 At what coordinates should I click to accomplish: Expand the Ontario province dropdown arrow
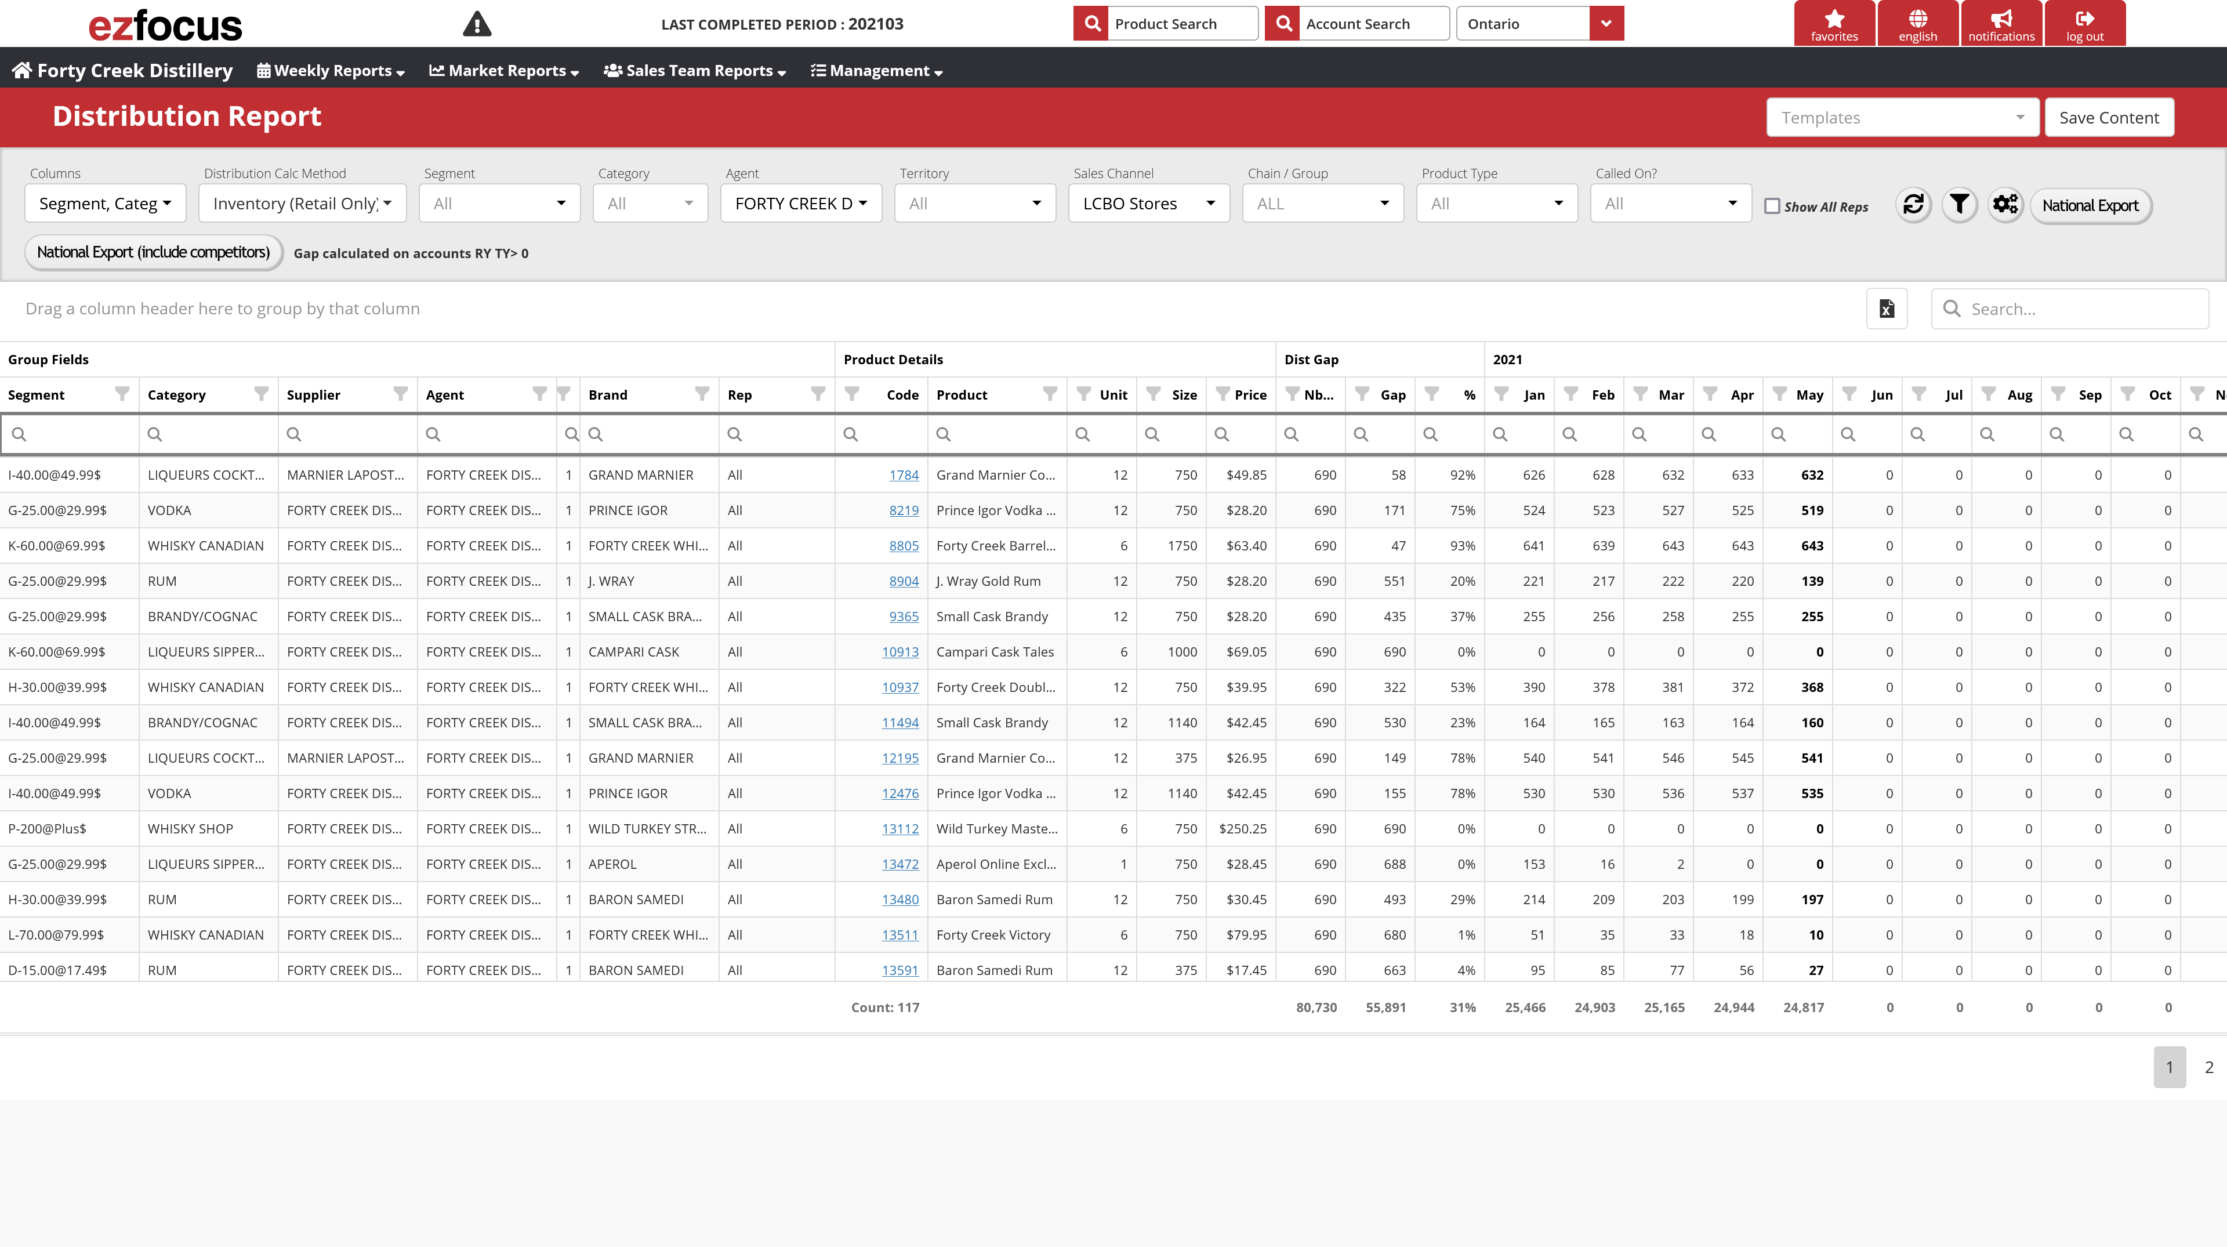[x=1606, y=23]
